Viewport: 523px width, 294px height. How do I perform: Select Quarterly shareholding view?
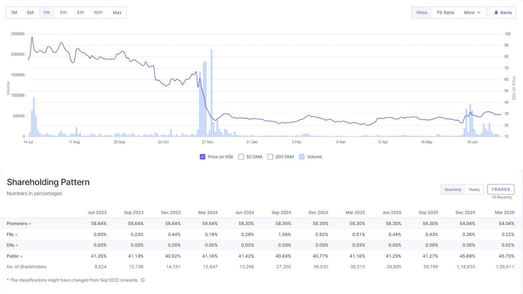point(453,189)
